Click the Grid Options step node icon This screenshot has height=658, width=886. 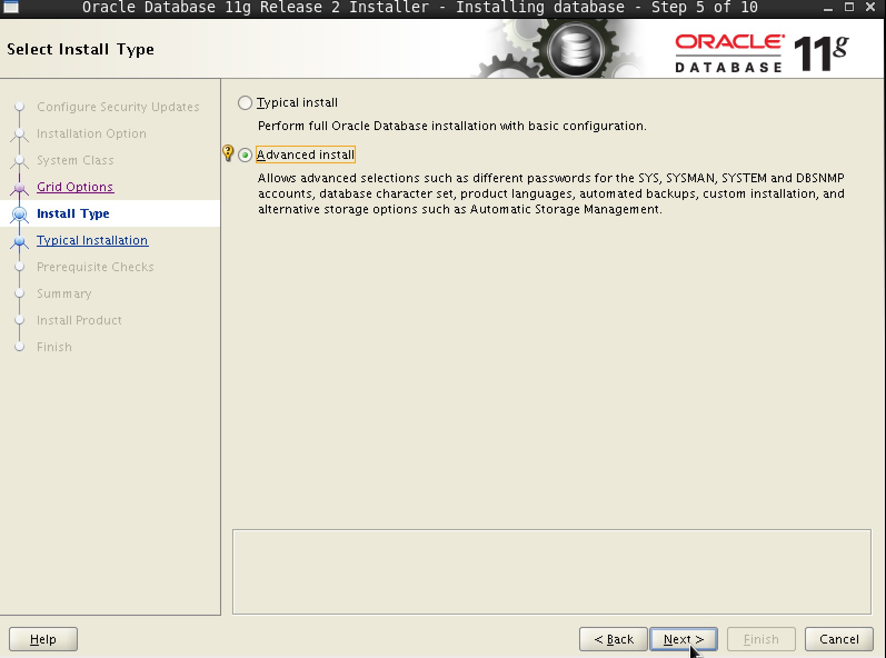(x=20, y=187)
